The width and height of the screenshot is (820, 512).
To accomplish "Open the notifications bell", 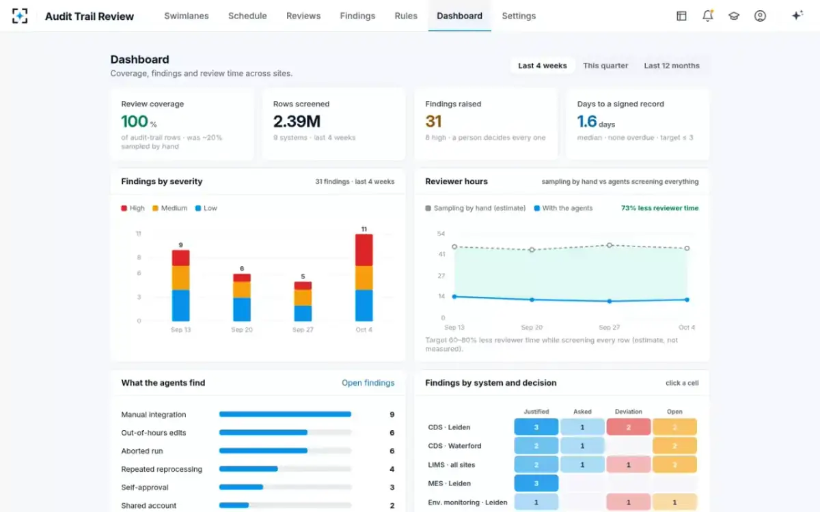I will click(708, 16).
